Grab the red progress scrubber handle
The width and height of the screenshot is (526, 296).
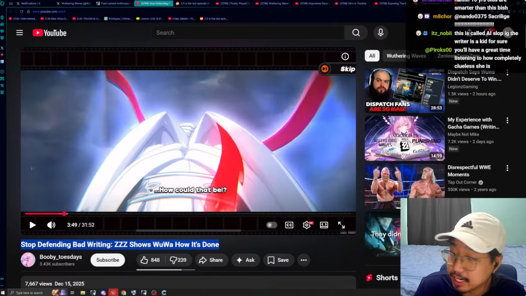[x=64, y=213]
